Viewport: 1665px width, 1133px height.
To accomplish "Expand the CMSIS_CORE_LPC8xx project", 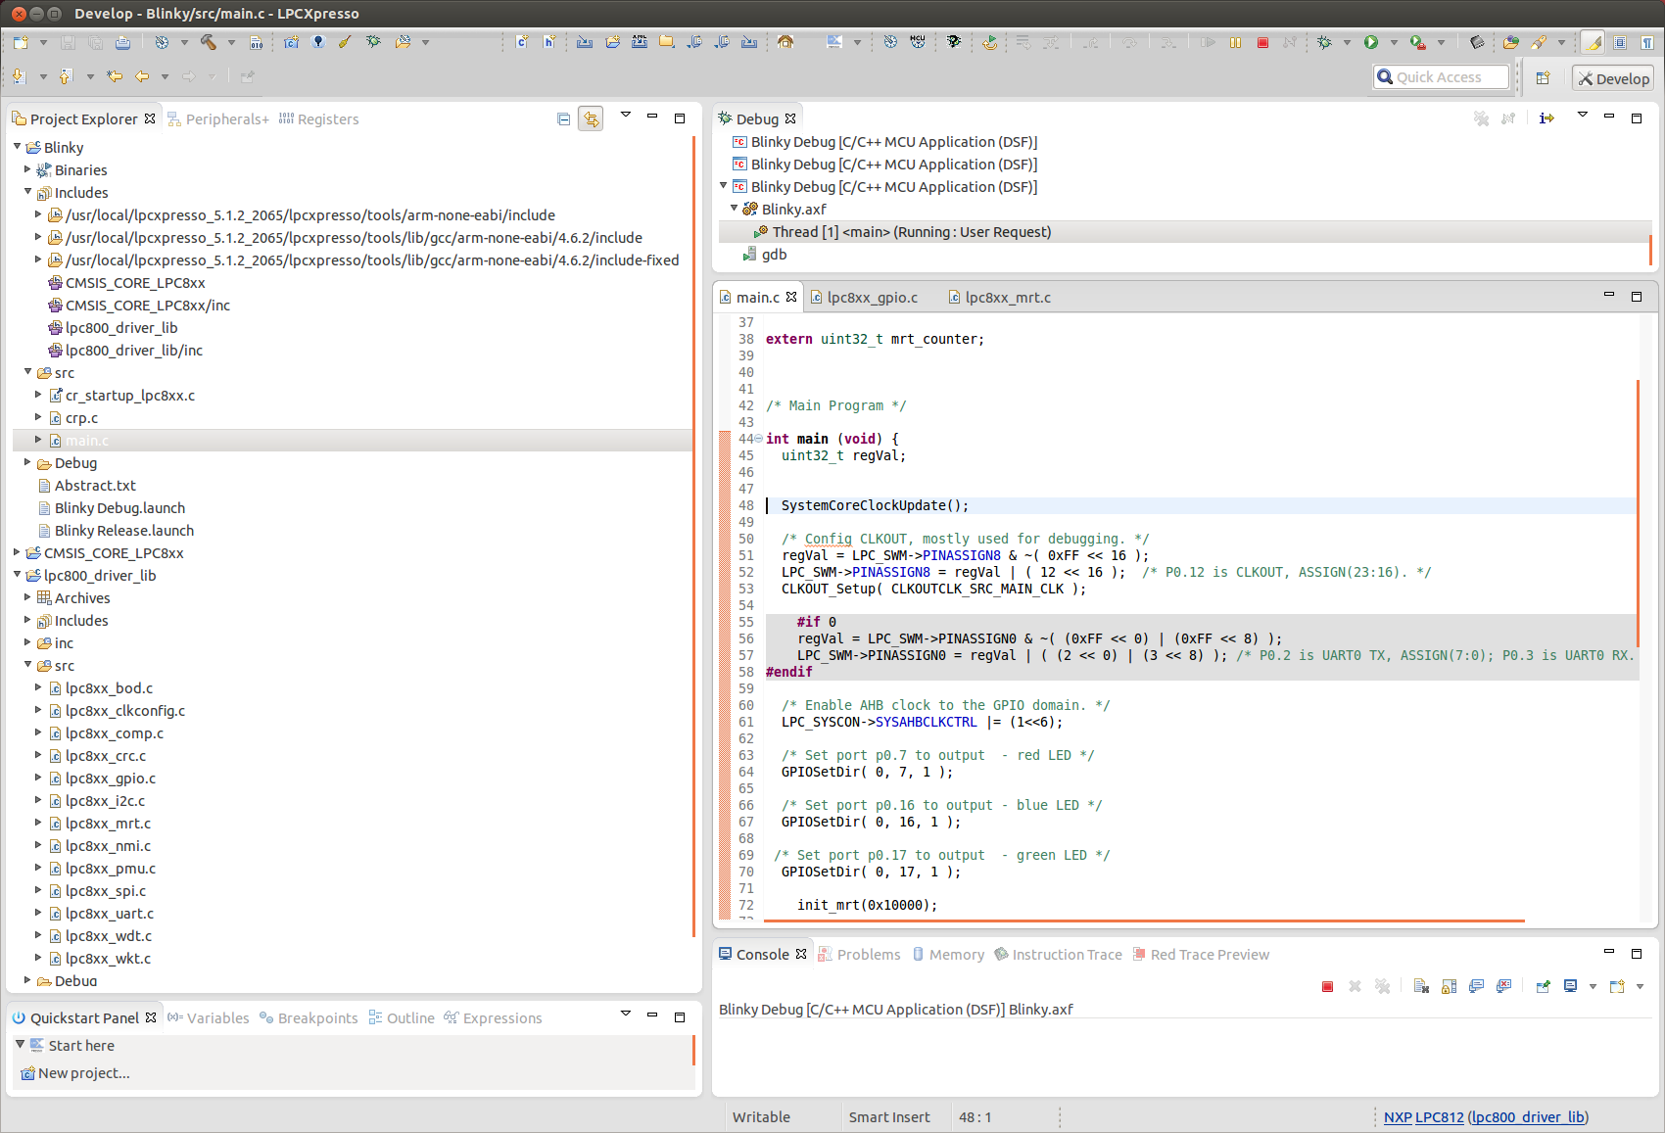I will (17, 552).
